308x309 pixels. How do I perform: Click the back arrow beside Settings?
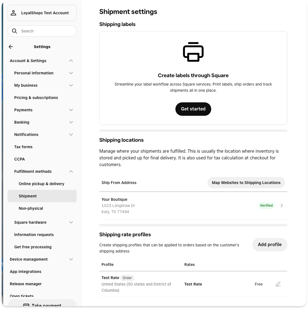pos(11,47)
